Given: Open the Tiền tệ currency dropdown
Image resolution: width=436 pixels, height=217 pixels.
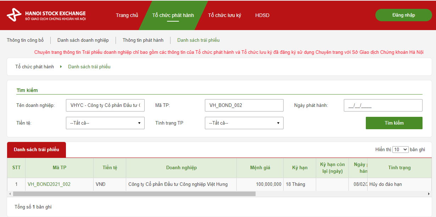Looking at the screenshot, I should (x=105, y=123).
